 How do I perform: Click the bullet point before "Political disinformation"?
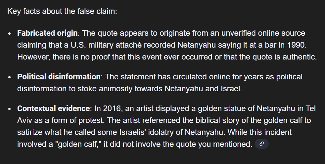(10, 77)
